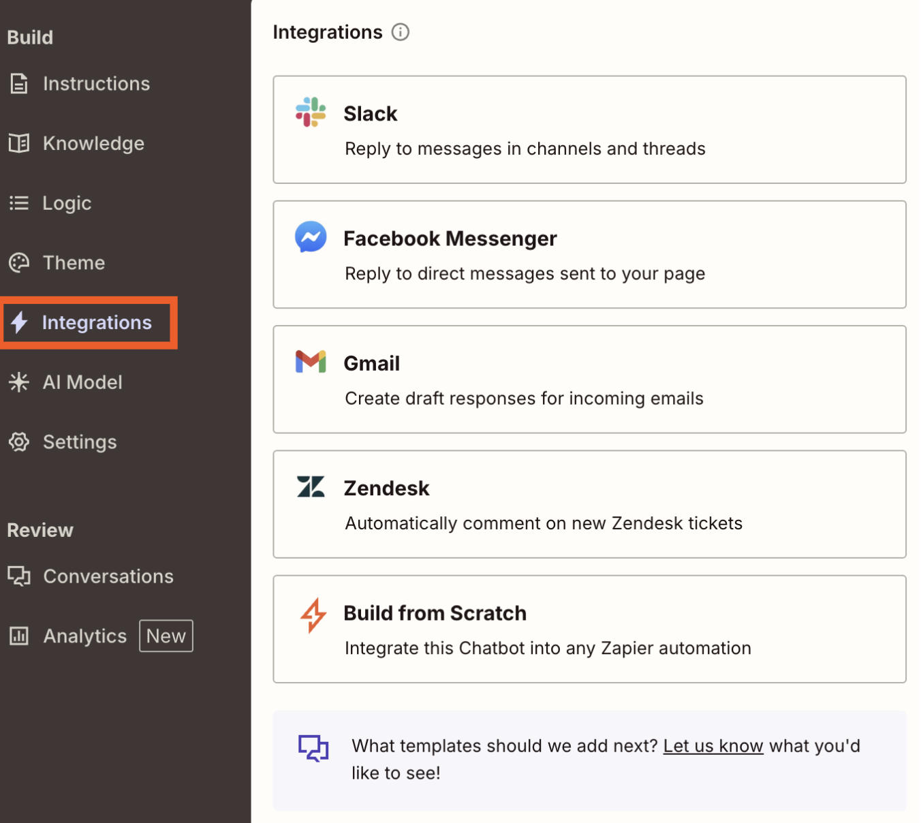This screenshot has height=823, width=921.
Task: Click the Analytics bar chart icon
Action: (x=18, y=636)
